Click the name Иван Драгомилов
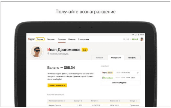171x108 pixels. [64, 50]
